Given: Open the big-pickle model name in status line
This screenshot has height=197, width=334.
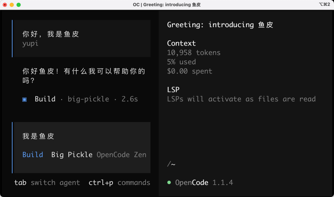Looking at the screenshot, I should click(x=89, y=99).
